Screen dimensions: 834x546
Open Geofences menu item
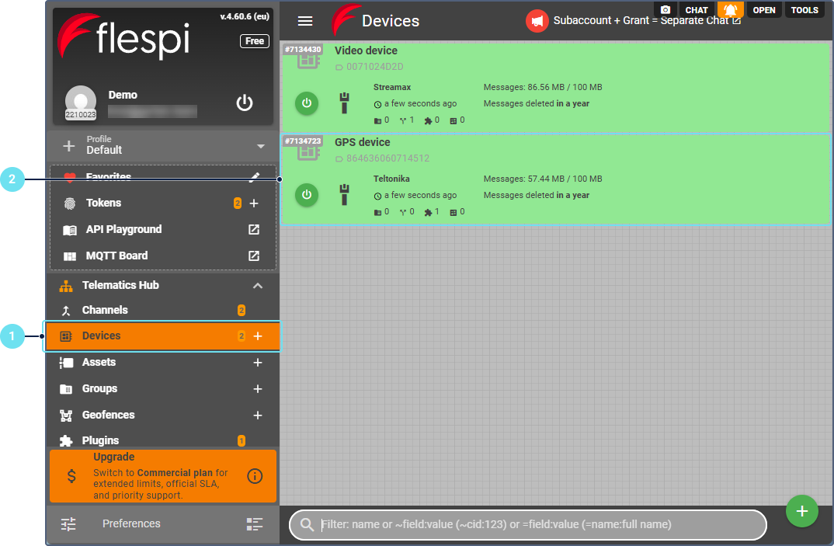[x=108, y=415]
